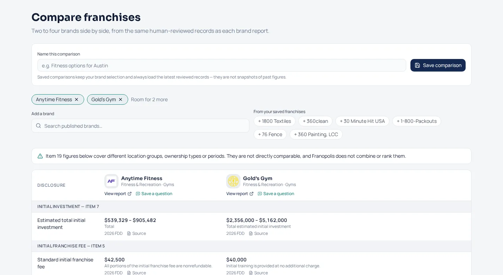Add 1800 Textiles to the comparison
Image resolution: width=503 pixels, height=275 pixels.
click(x=275, y=121)
